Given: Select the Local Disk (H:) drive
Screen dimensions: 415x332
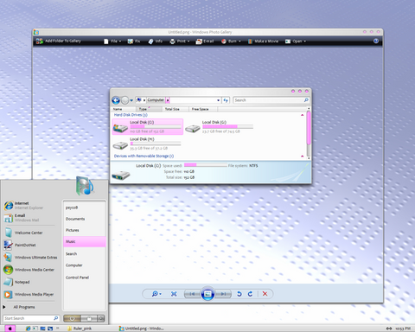Looking at the screenshot, I should 148,144.
